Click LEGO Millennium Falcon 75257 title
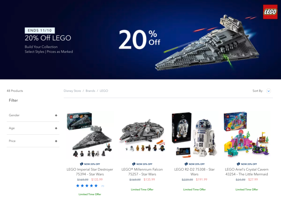This screenshot has height=200, width=281. (x=142, y=172)
